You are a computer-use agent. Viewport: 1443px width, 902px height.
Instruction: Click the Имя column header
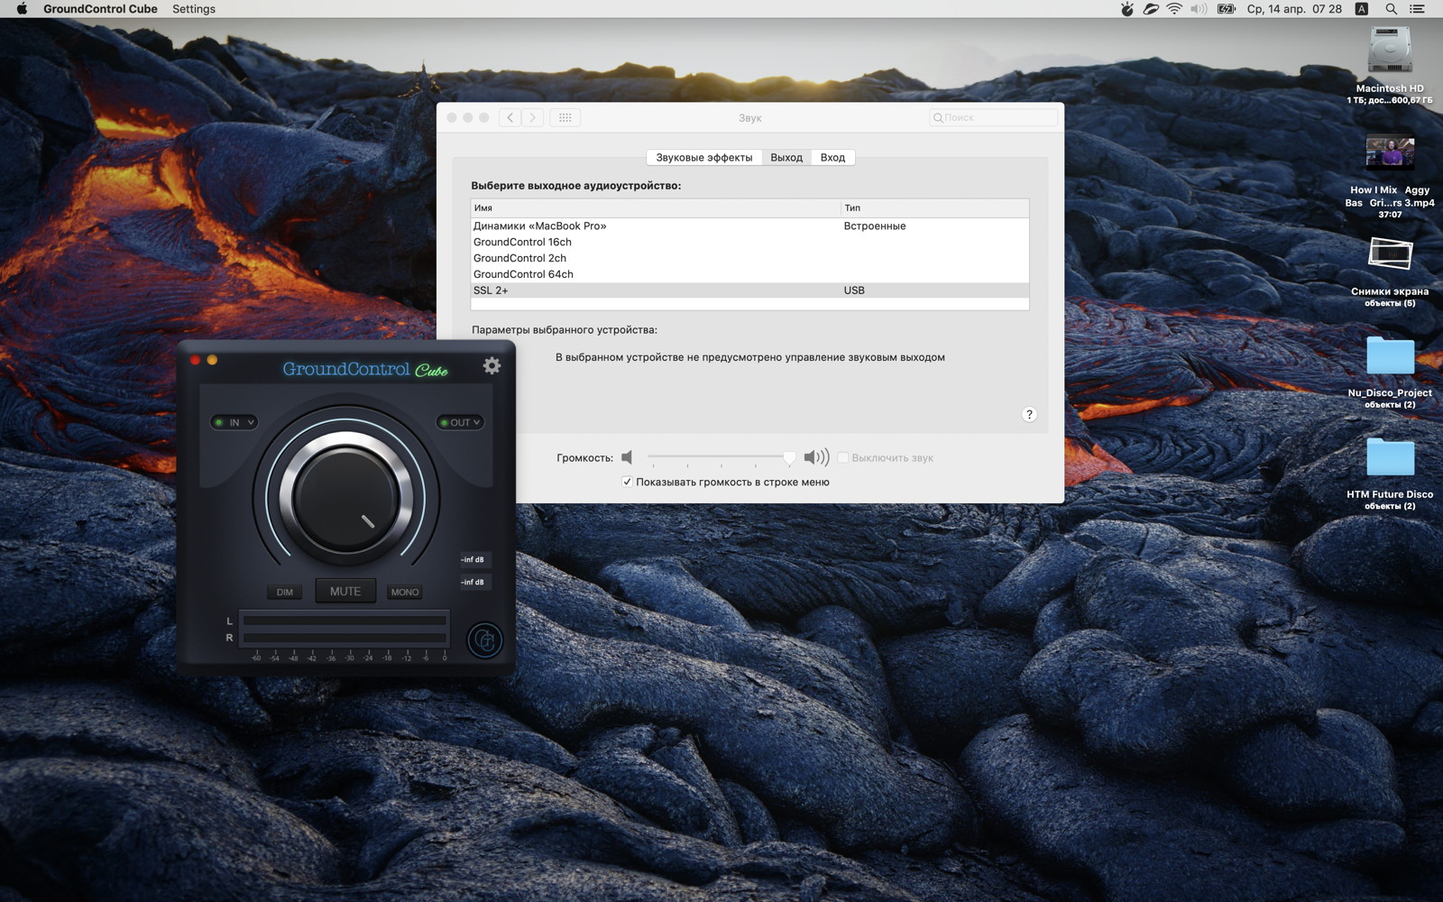click(x=656, y=207)
